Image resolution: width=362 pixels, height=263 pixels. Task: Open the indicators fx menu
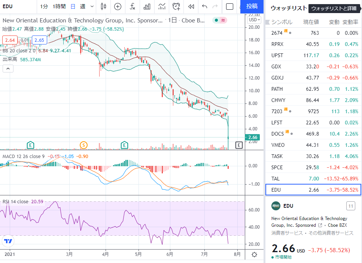(x=132, y=6)
